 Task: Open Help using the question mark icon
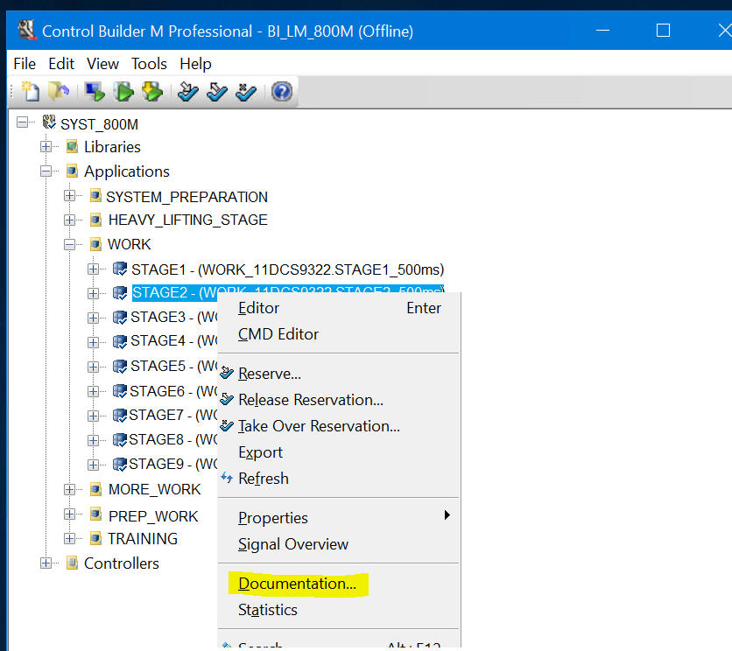click(282, 91)
